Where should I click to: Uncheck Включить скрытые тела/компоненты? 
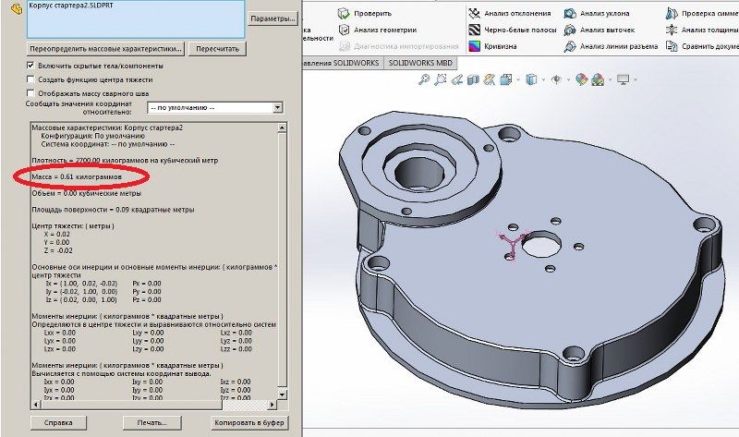[31, 66]
